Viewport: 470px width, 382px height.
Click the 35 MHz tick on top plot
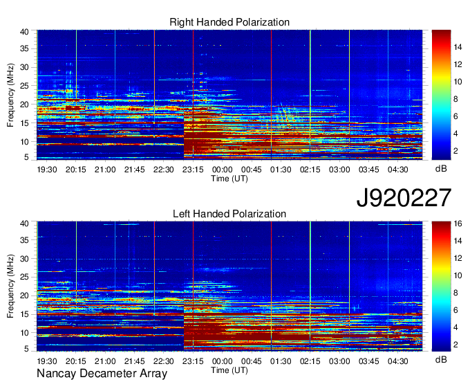point(24,48)
